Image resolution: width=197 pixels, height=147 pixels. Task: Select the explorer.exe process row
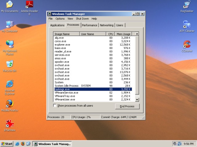tap(93, 45)
